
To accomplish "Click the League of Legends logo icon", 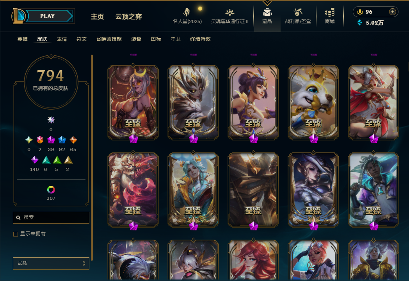I will coord(18,16).
